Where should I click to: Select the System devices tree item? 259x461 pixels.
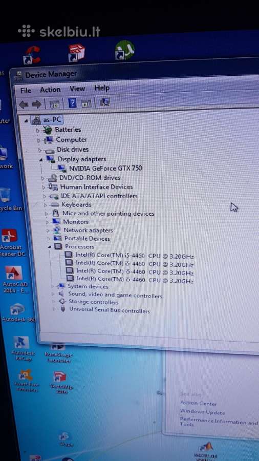pyautogui.click(x=88, y=286)
